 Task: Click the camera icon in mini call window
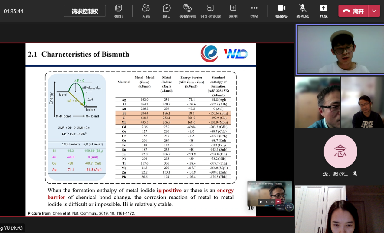[x=261, y=202]
